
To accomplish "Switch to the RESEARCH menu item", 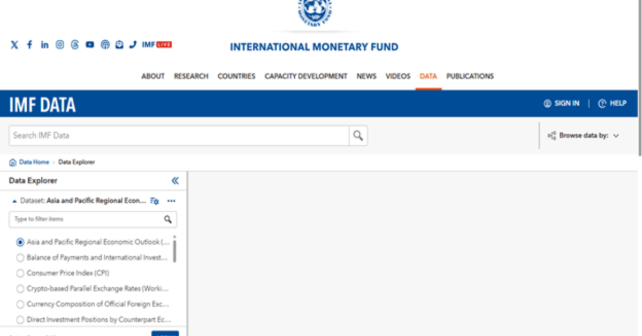I will [x=191, y=76].
